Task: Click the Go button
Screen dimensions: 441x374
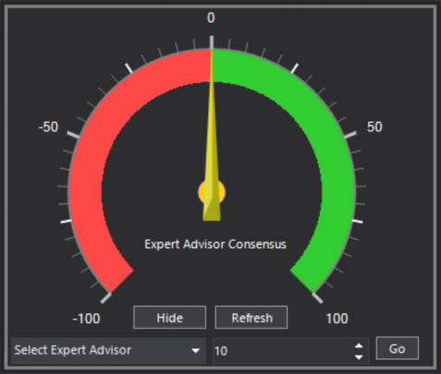Action: tap(398, 348)
